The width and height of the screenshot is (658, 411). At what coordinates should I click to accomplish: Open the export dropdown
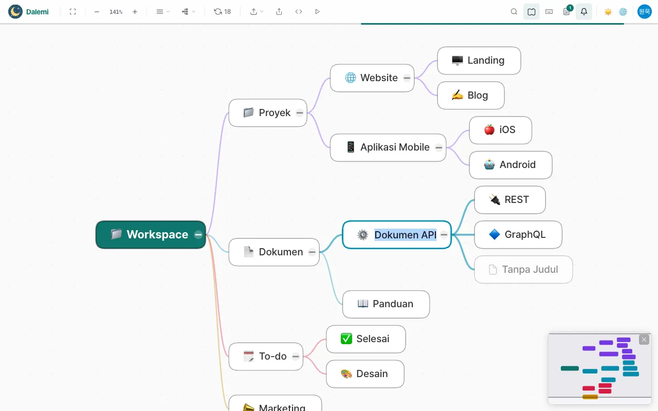point(257,11)
